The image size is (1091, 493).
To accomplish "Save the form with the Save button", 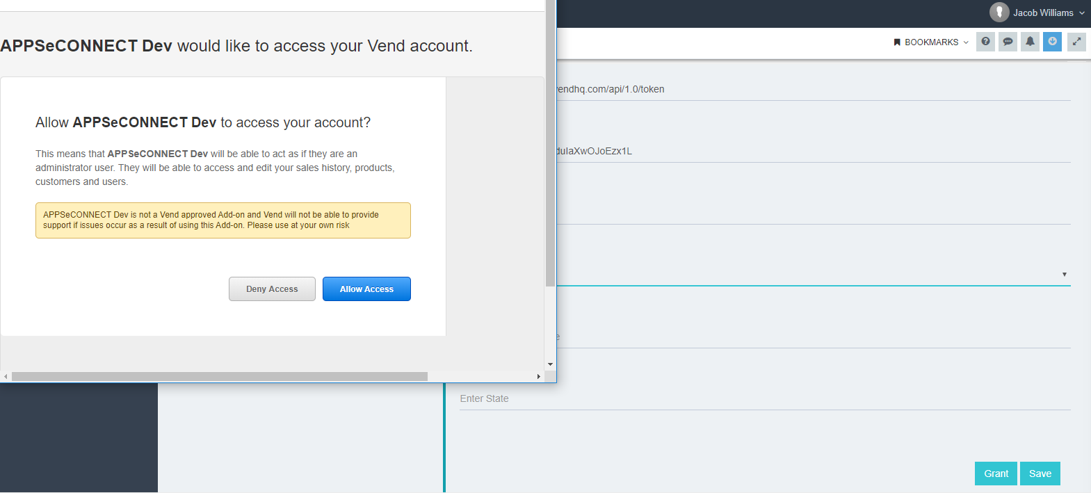I will (1040, 474).
